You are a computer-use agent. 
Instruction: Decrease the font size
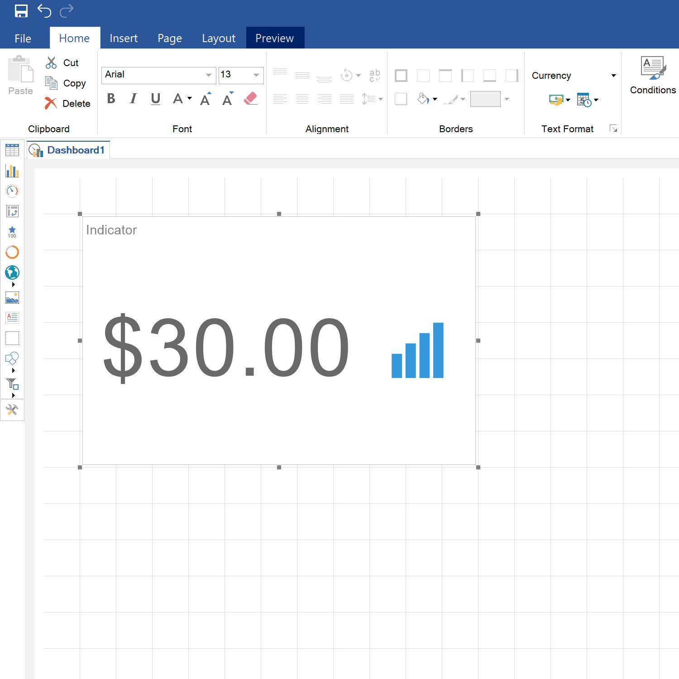(228, 99)
